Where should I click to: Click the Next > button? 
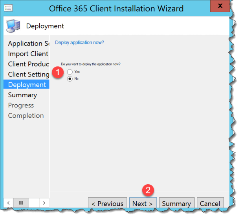pyautogui.click(x=143, y=203)
